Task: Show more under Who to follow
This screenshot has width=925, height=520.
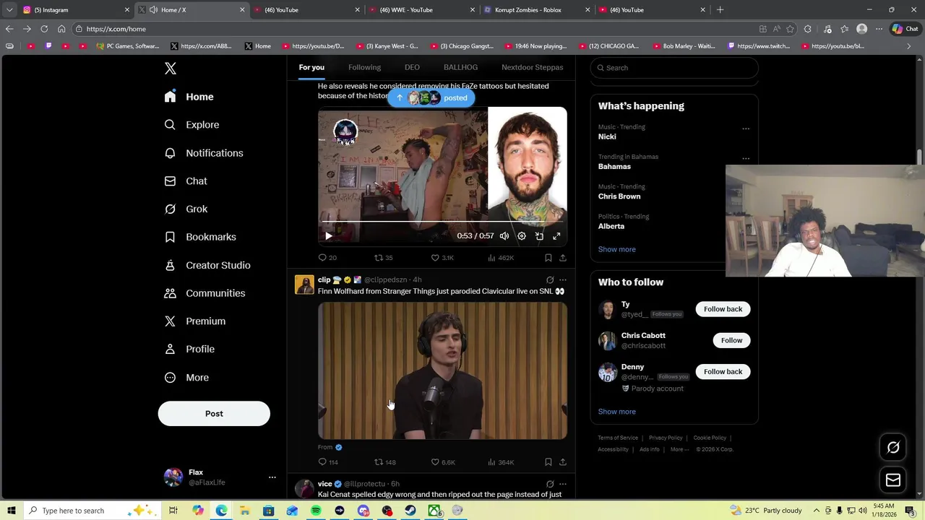Action: point(616,412)
